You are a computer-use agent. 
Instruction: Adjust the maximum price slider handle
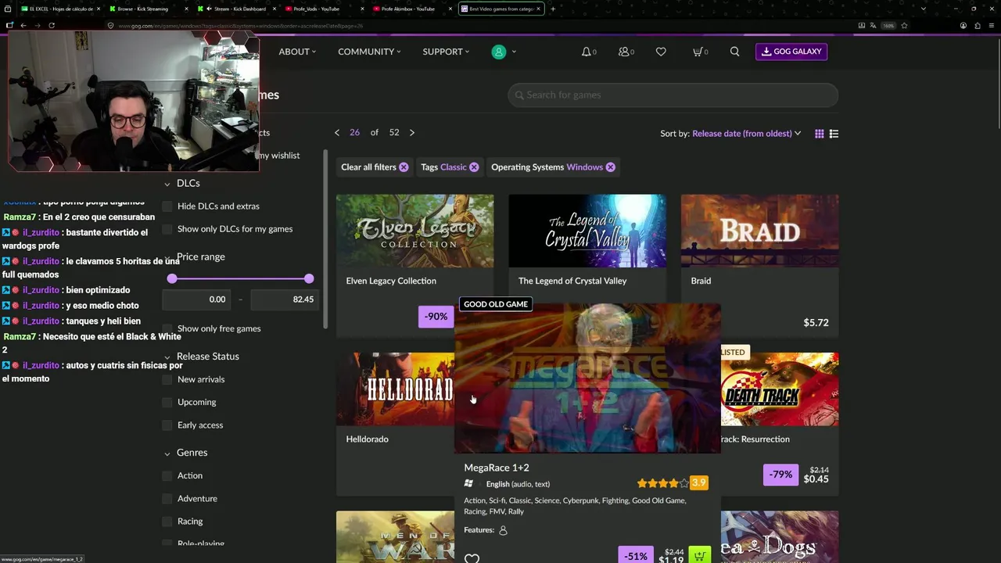[x=309, y=278]
